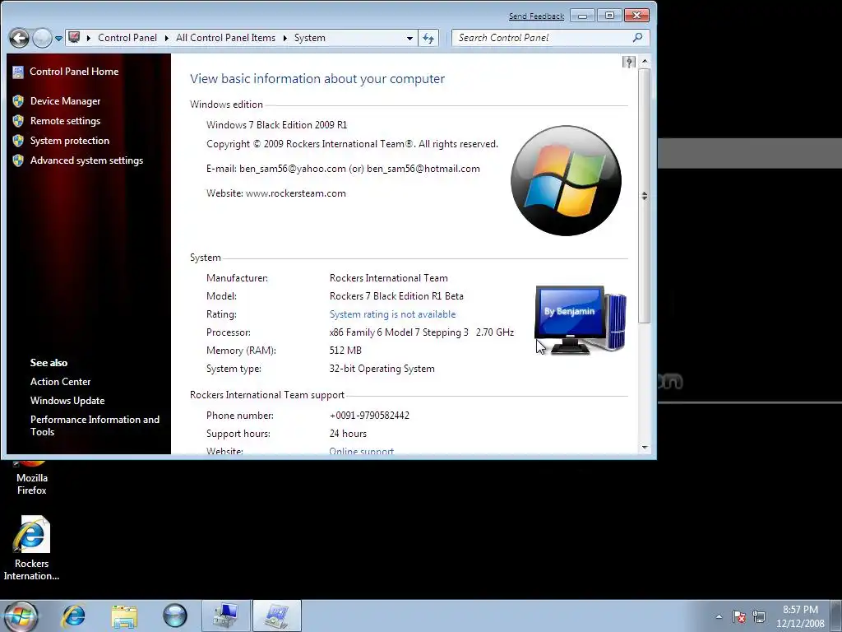Click the search magnifier icon
842x632 pixels.
637,38
